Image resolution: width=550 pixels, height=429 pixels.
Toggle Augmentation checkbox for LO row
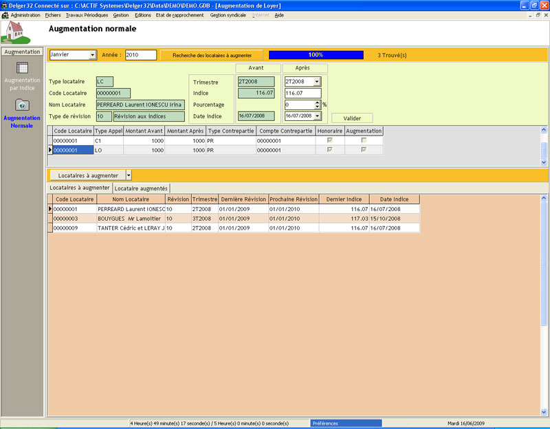coord(364,150)
